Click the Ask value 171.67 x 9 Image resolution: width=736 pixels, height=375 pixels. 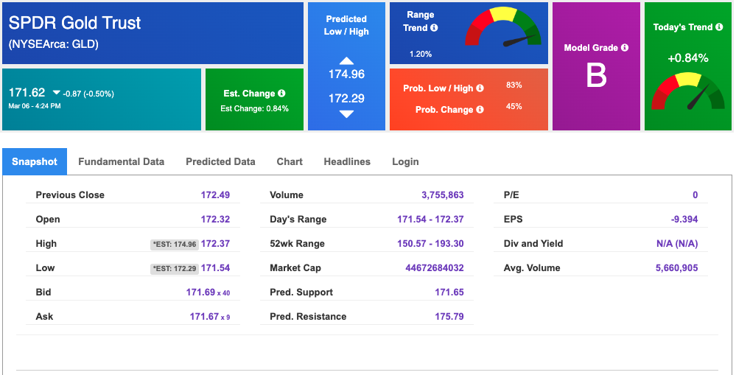pyautogui.click(x=210, y=317)
